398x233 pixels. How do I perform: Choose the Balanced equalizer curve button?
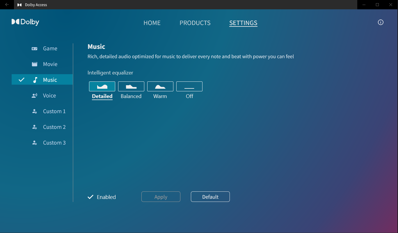[131, 86]
